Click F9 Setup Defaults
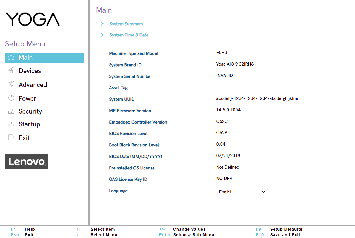This screenshot has height=238, width=355. 279,229
